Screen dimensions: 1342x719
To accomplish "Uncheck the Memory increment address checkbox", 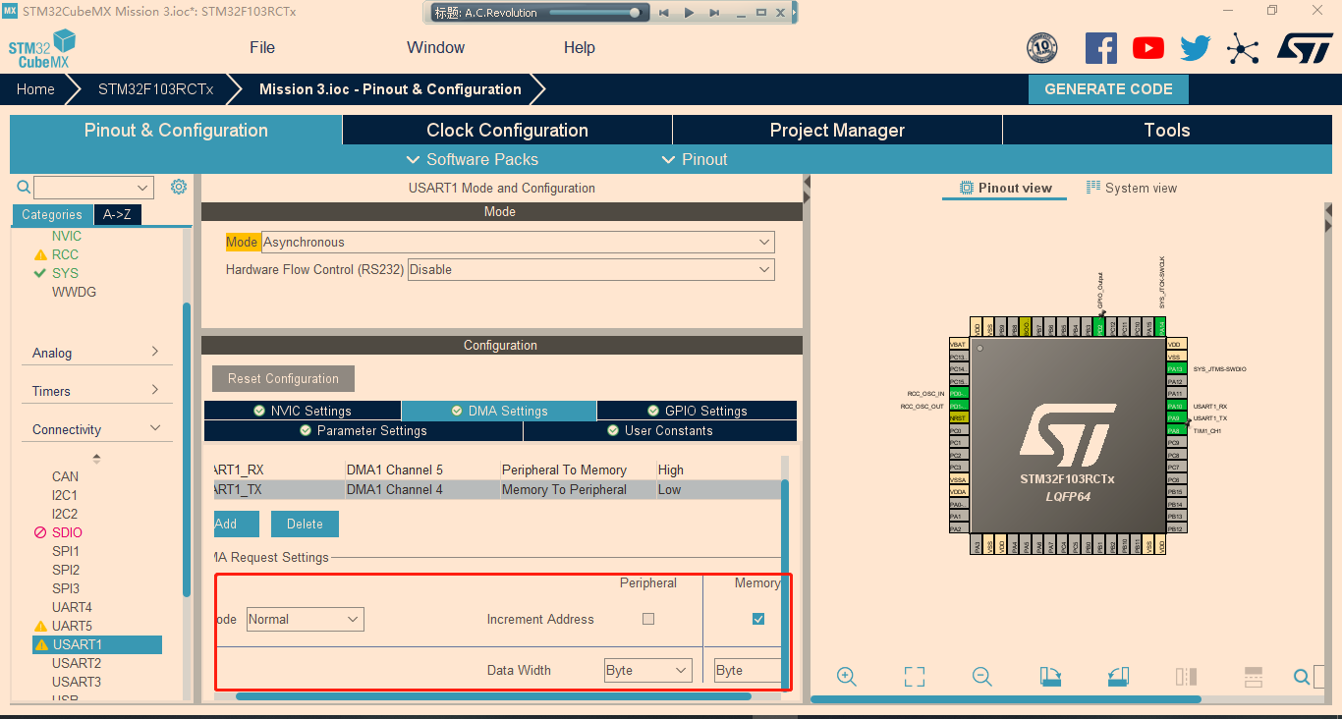I will point(758,619).
